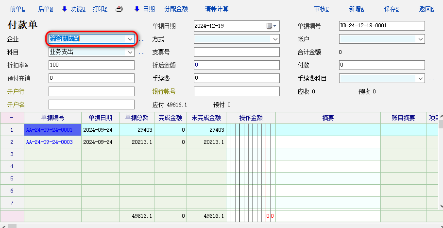The width and height of the screenshot is (443, 228).
Task: Click 后单N in the toolbar
Action: point(46,9)
